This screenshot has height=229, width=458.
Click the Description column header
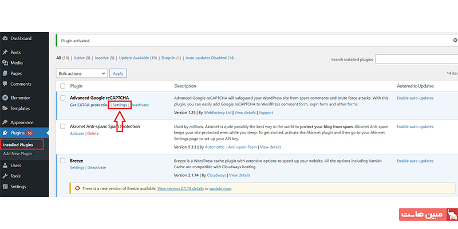[185, 86]
